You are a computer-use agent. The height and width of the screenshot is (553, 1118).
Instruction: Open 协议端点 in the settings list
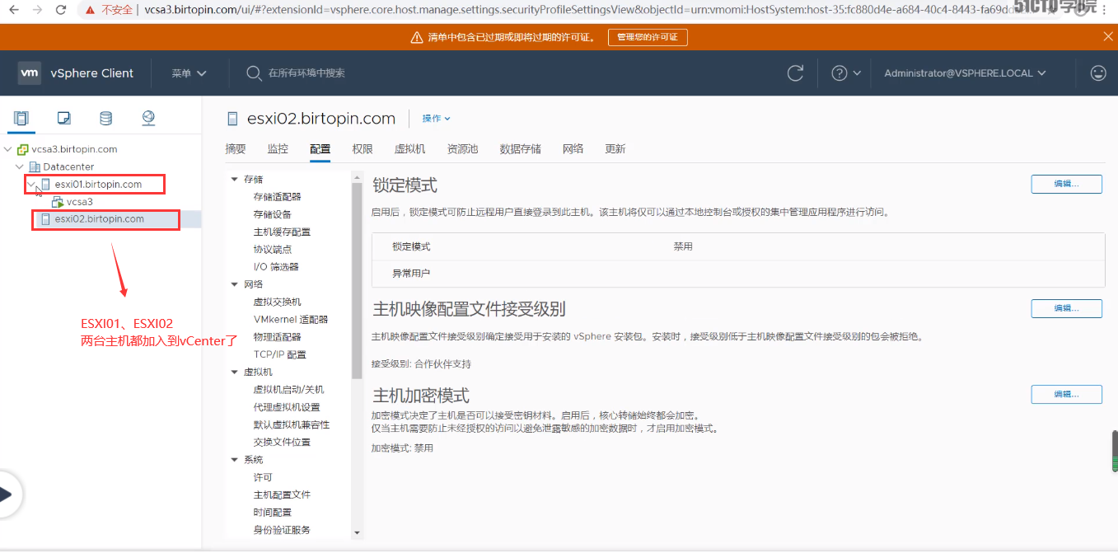272,250
